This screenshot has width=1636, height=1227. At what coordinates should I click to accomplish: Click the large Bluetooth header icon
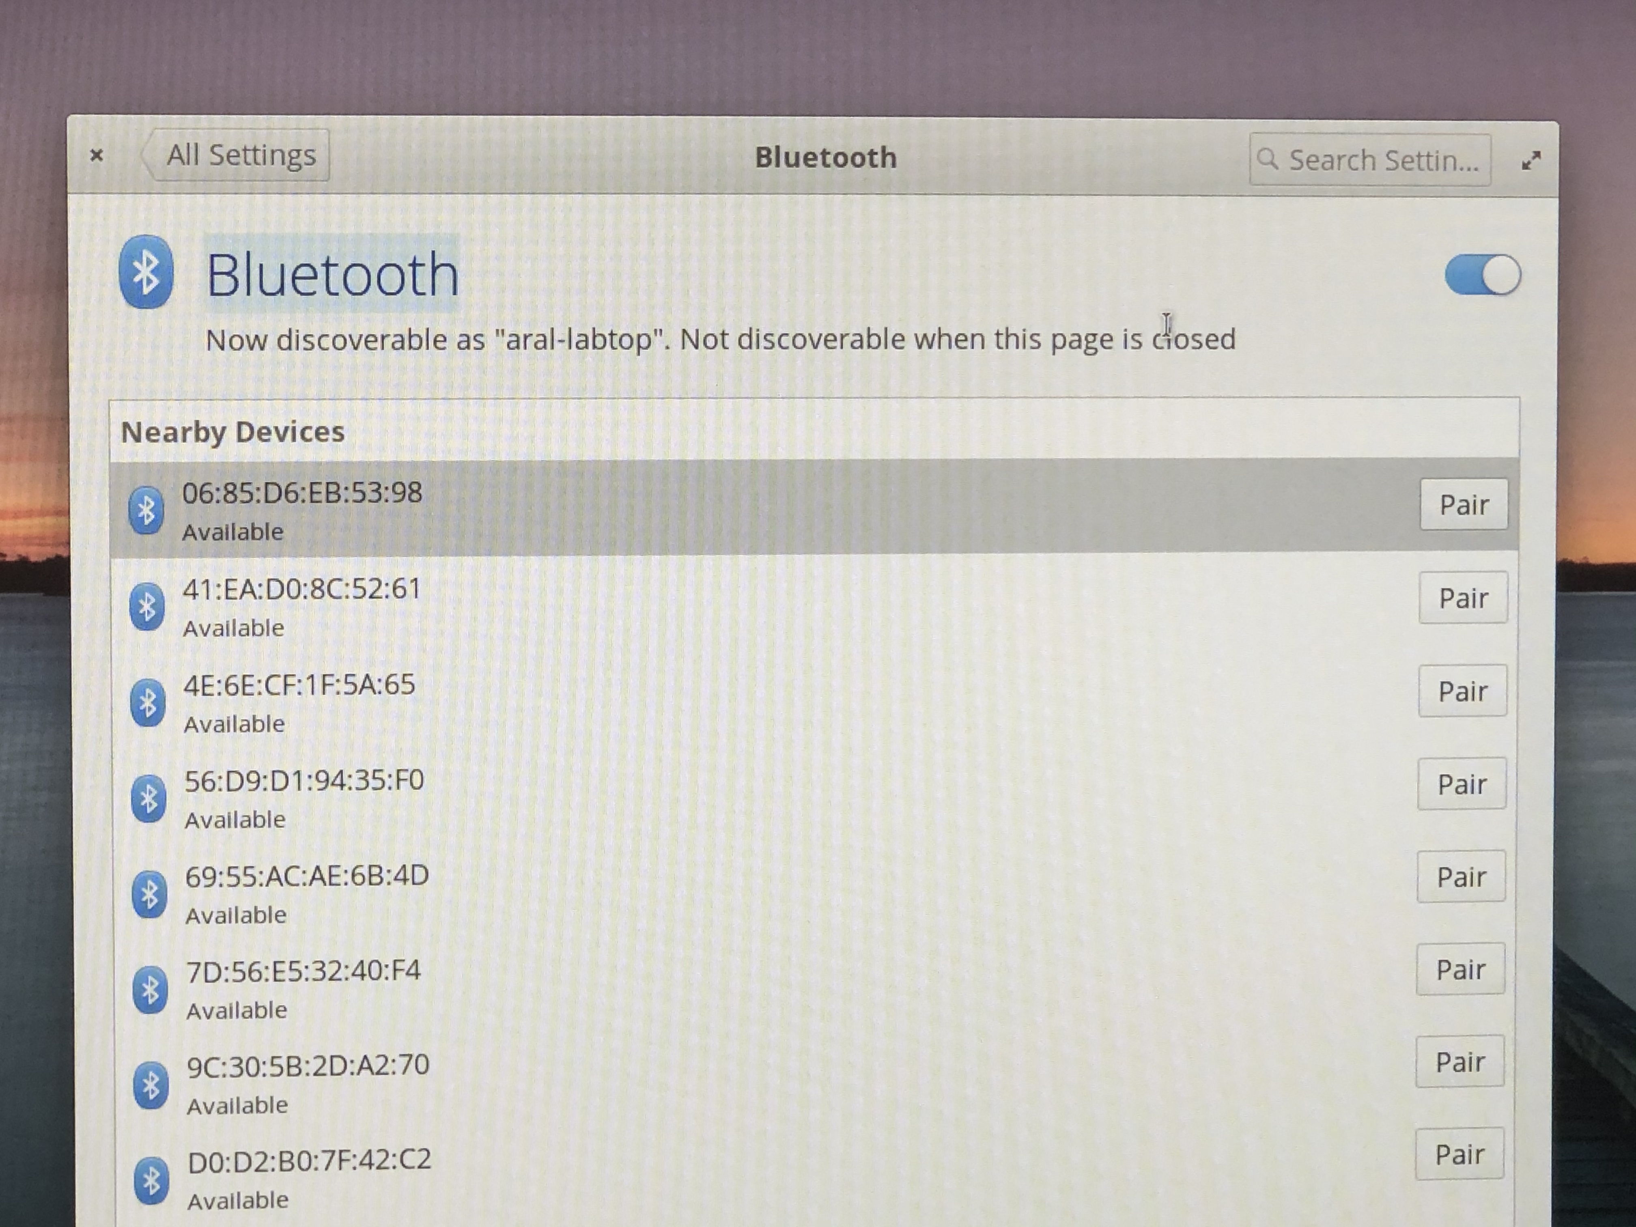point(146,271)
